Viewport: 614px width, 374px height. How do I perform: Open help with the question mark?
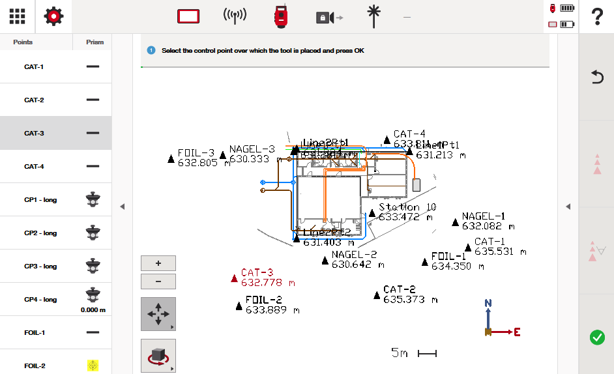[x=596, y=17]
